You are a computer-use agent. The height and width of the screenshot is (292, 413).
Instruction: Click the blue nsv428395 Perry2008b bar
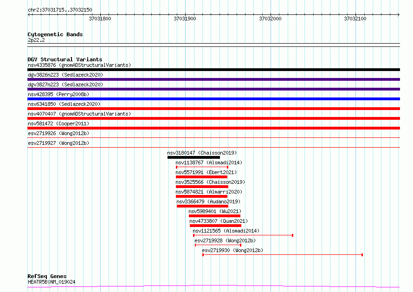click(x=213, y=99)
